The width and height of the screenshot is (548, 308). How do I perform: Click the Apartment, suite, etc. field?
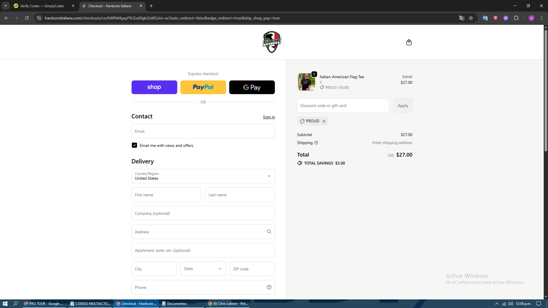[203, 250]
